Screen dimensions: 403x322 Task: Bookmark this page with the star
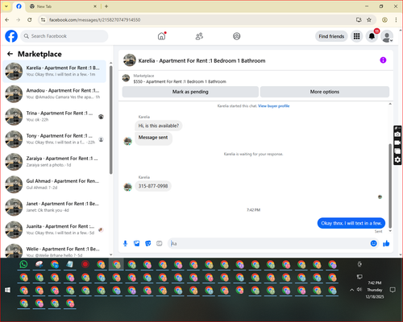pyautogui.click(x=369, y=19)
